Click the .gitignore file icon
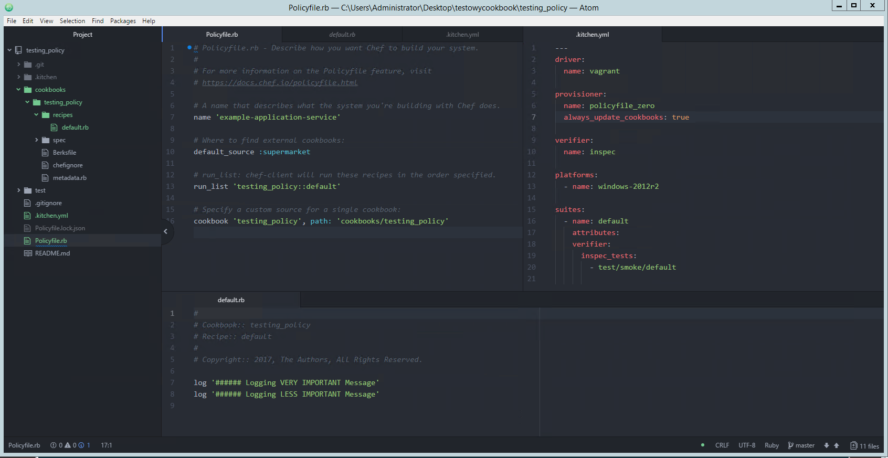888x458 pixels. pos(27,203)
